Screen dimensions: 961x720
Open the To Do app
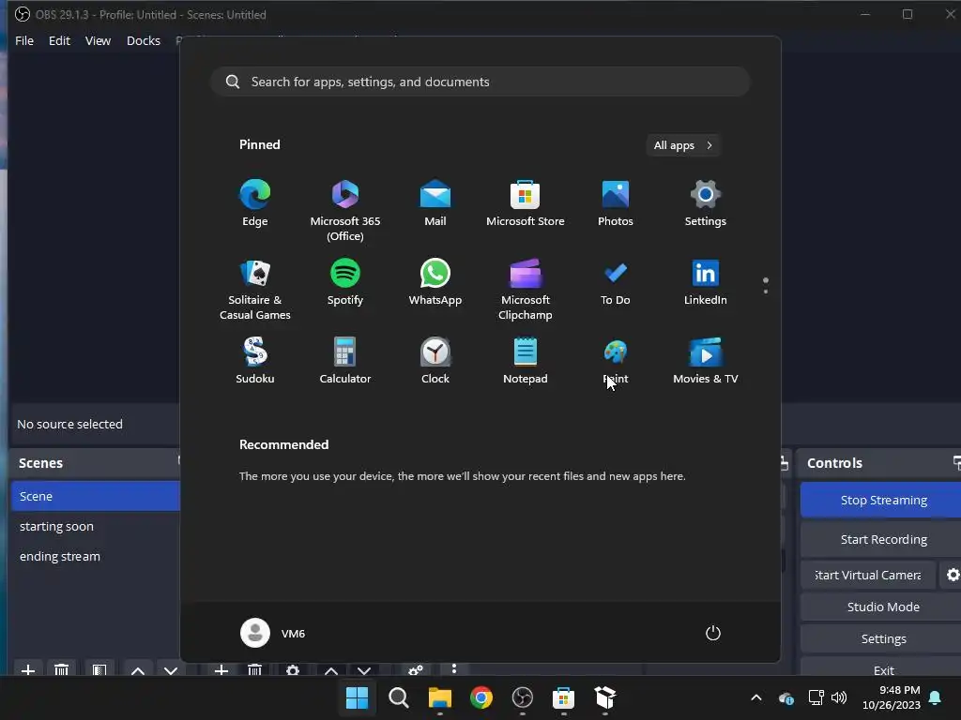coord(616,282)
